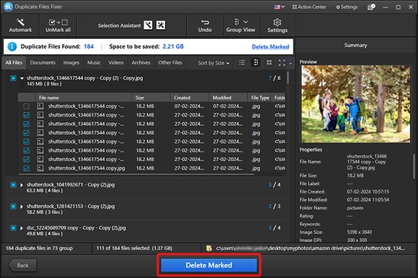Image resolution: width=418 pixels, height=278 pixels.
Task: Uncheck the second 27-02-2024 file checkbox
Action: [x=26, y=124]
